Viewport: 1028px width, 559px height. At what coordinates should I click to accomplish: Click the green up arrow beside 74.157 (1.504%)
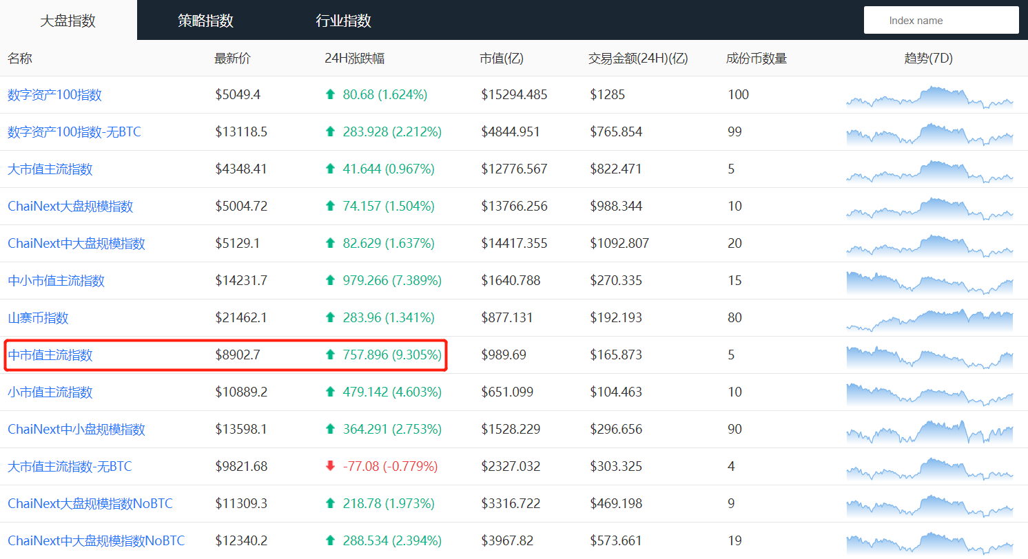click(x=330, y=207)
